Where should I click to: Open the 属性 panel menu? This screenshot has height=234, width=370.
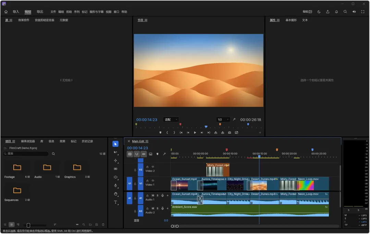point(278,20)
